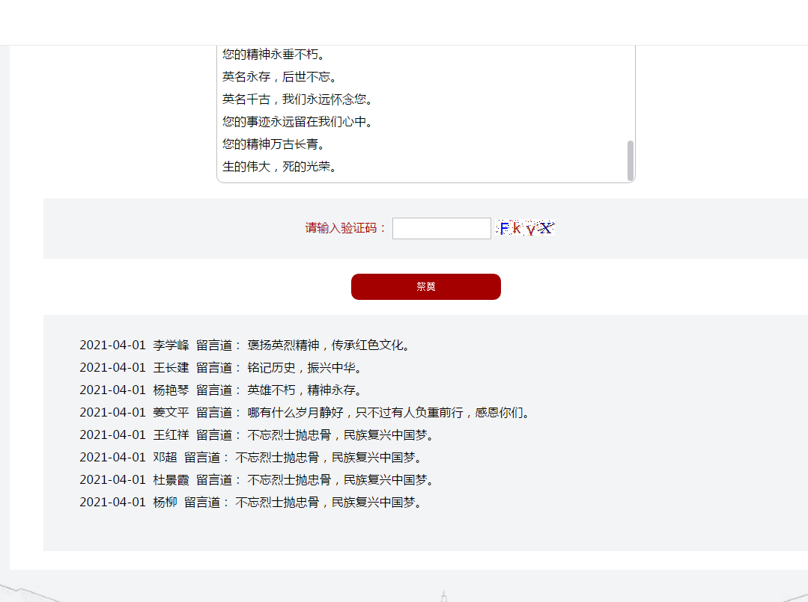
Task: Select "您的事迹永远留在我们心中。" in the list
Action: (297, 122)
